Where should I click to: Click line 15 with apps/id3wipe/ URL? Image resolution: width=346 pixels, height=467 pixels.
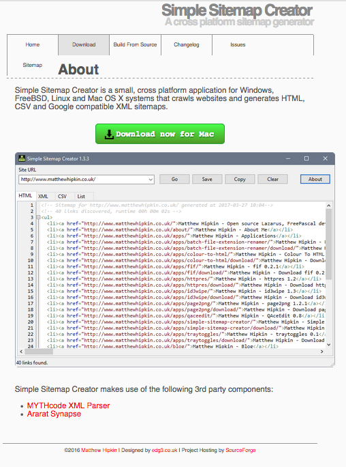[184, 291]
